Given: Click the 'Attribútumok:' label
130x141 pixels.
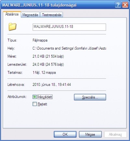Looking at the screenshot, I should point(17,97).
